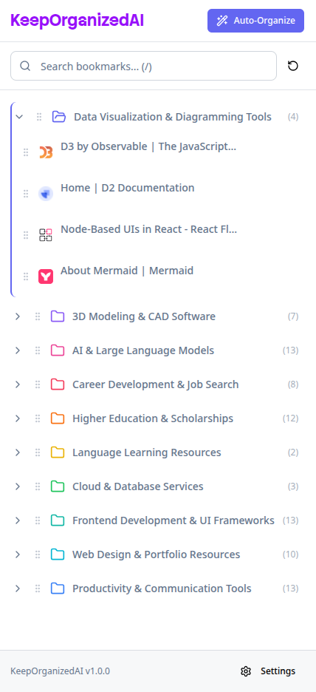Click drag handle of Language Learning Resources
Screen dimensions: 316x692
pyautogui.click(x=38, y=452)
